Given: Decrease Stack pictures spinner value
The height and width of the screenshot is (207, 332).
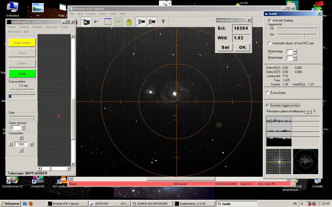Looking at the screenshot, I should click(x=23, y=129).
